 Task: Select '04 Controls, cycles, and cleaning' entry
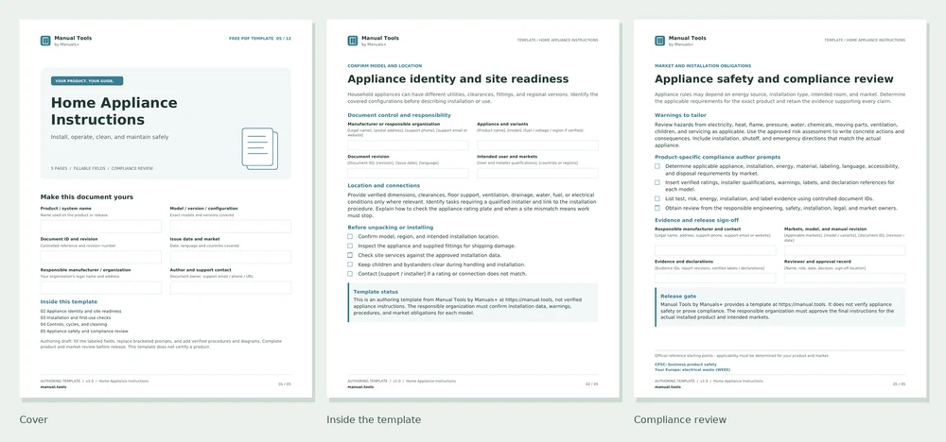pos(74,325)
